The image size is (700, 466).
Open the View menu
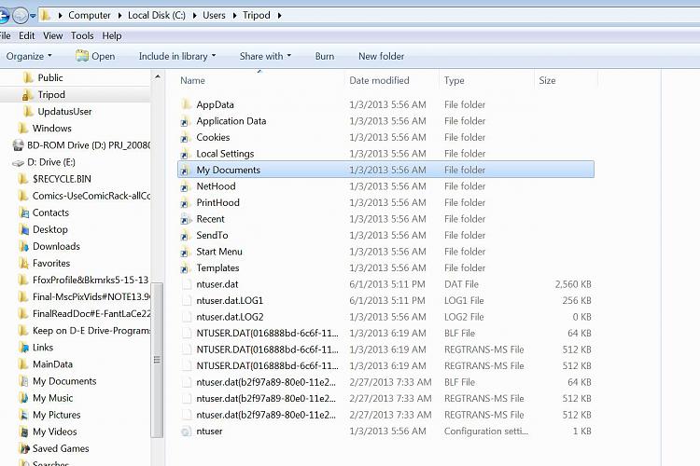pos(52,35)
